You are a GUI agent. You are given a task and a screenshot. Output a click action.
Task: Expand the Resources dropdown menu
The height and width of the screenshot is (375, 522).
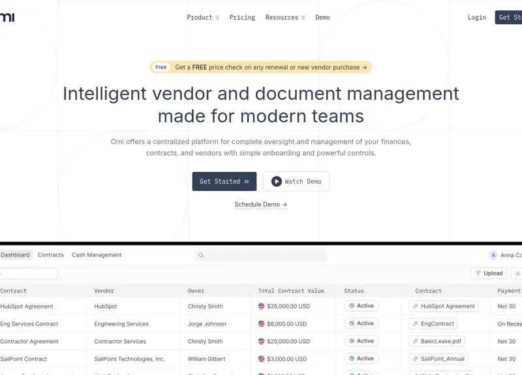(x=285, y=18)
